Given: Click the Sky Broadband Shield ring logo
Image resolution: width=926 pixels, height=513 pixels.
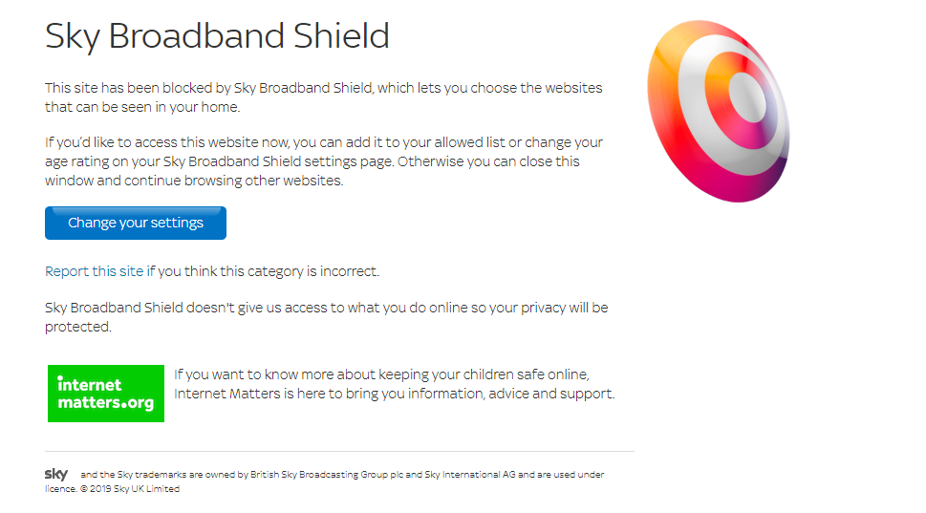Looking at the screenshot, I should [x=719, y=111].
